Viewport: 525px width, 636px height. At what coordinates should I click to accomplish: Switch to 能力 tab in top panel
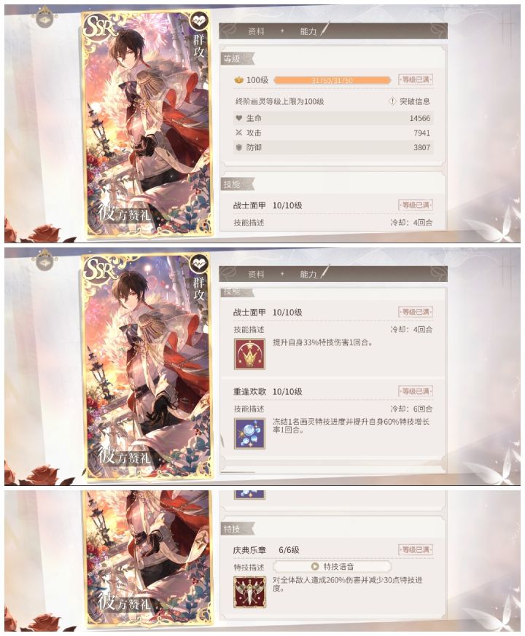click(x=308, y=31)
